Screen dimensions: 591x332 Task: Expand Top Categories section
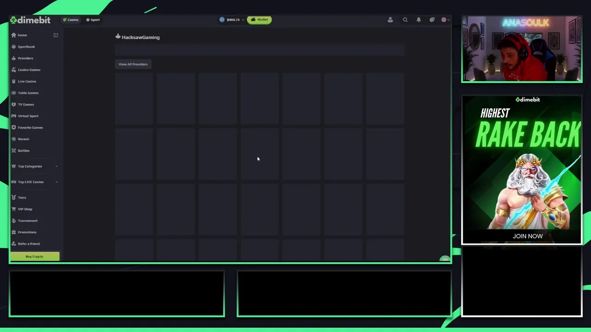tap(35, 166)
